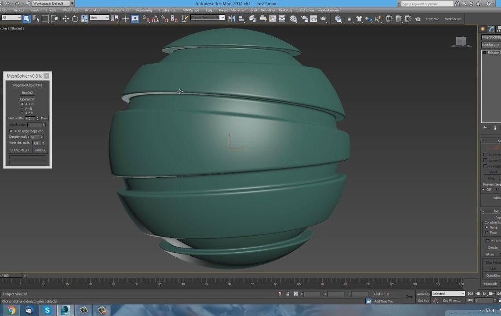The image size is (501, 316).
Task: Toggle Angle Snap mode
Action: pos(154,19)
